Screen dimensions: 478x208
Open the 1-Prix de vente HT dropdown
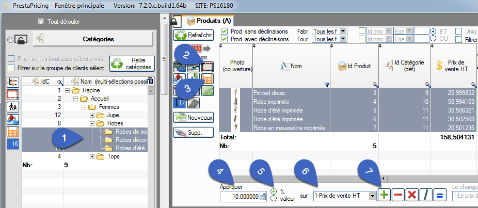click(x=372, y=196)
